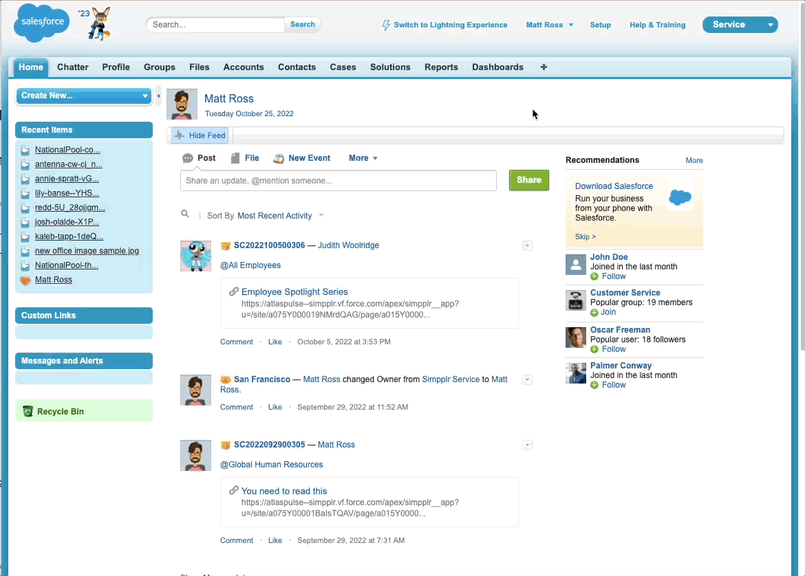Viewport: 805px width, 576px height.
Task: Click the file icon beside kaleb-tapp-1deQ...
Action: click(25, 237)
